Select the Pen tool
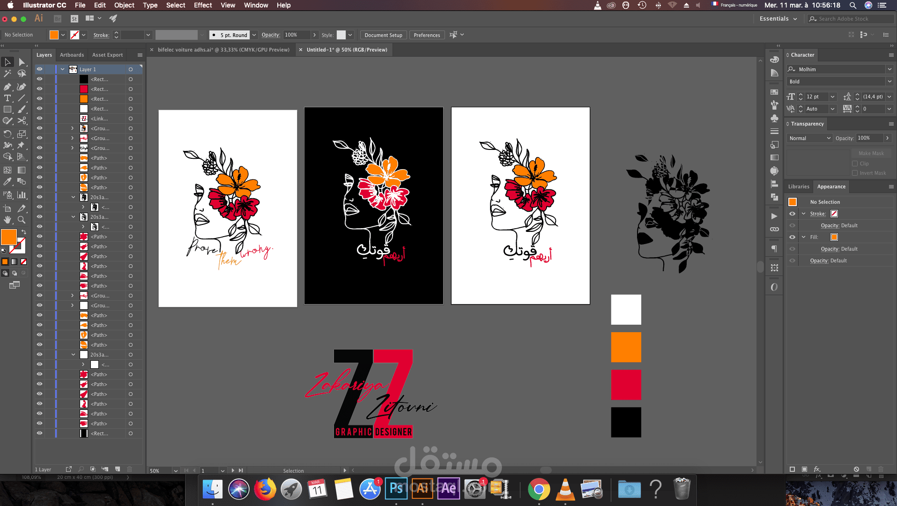Image resolution: width=897 pixels, height=506 pixels. pos(7,87)
